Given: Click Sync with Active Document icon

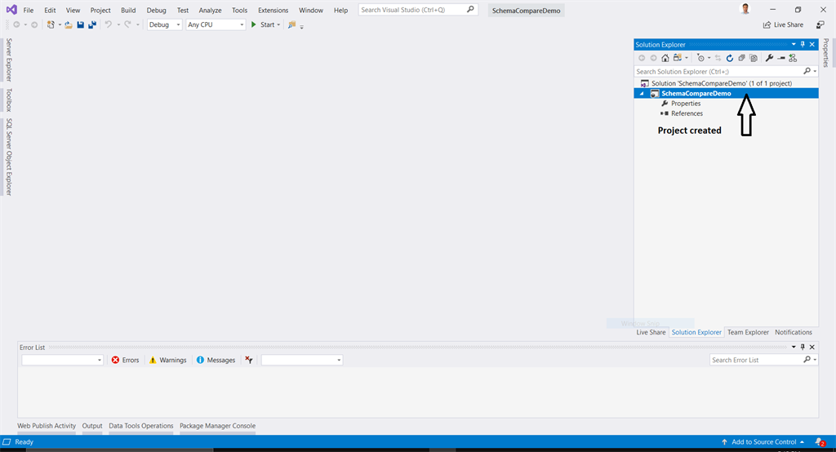Looking at the screenshot, I should click(x=718, y=58).
